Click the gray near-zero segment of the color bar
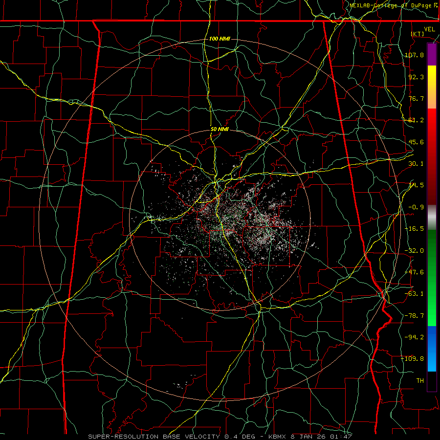Viewport: 440px width, 440px height. coord(432,218)
